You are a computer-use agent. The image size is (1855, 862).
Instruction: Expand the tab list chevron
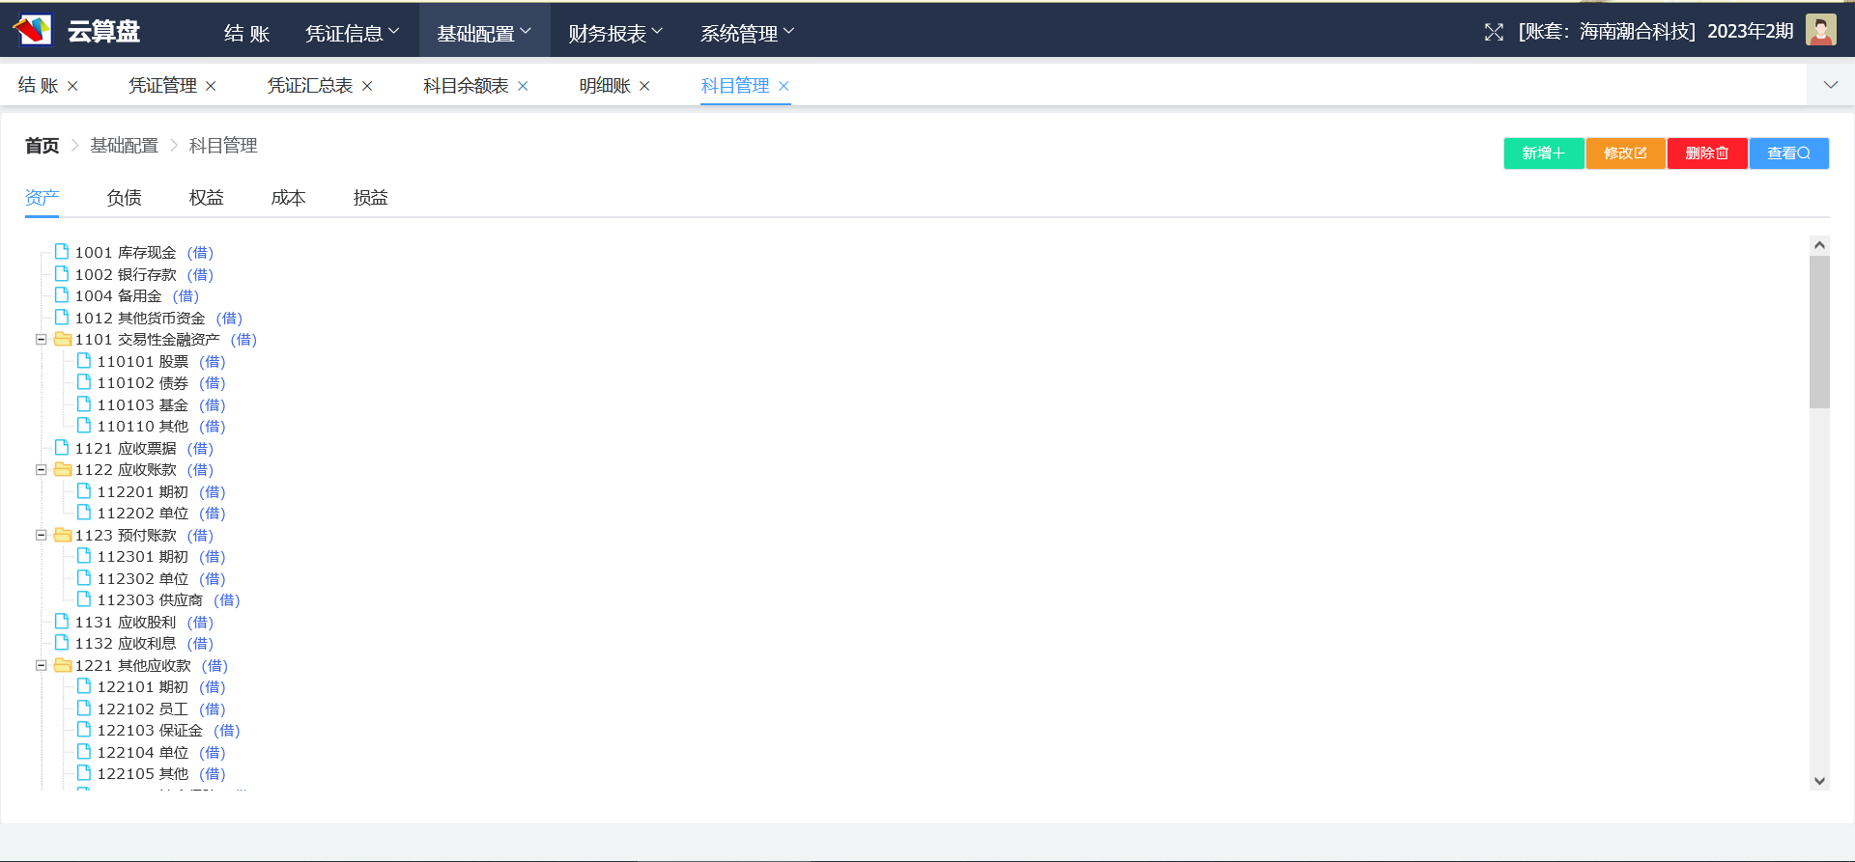point(1831,85)
